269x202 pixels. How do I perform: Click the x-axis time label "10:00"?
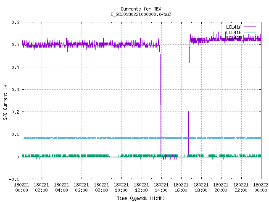coord(121,190)
